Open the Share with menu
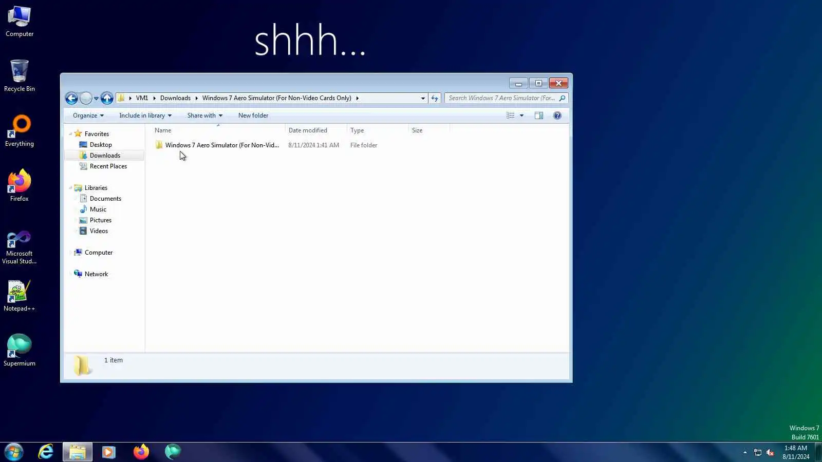 pos(205,115)
